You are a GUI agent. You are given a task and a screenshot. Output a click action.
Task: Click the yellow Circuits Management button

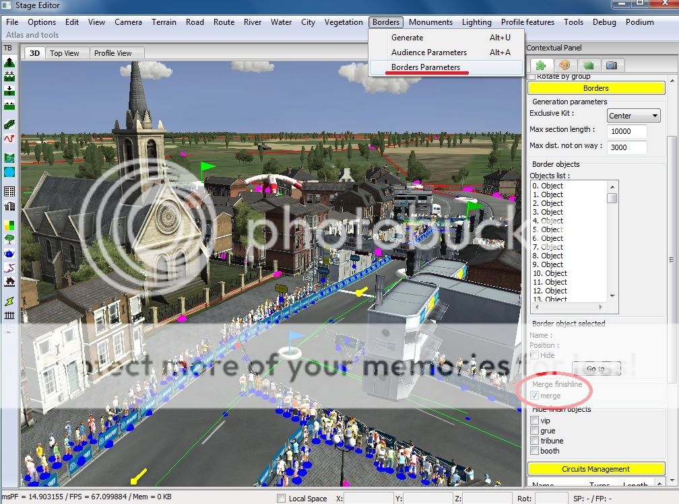tap(595, 469)
